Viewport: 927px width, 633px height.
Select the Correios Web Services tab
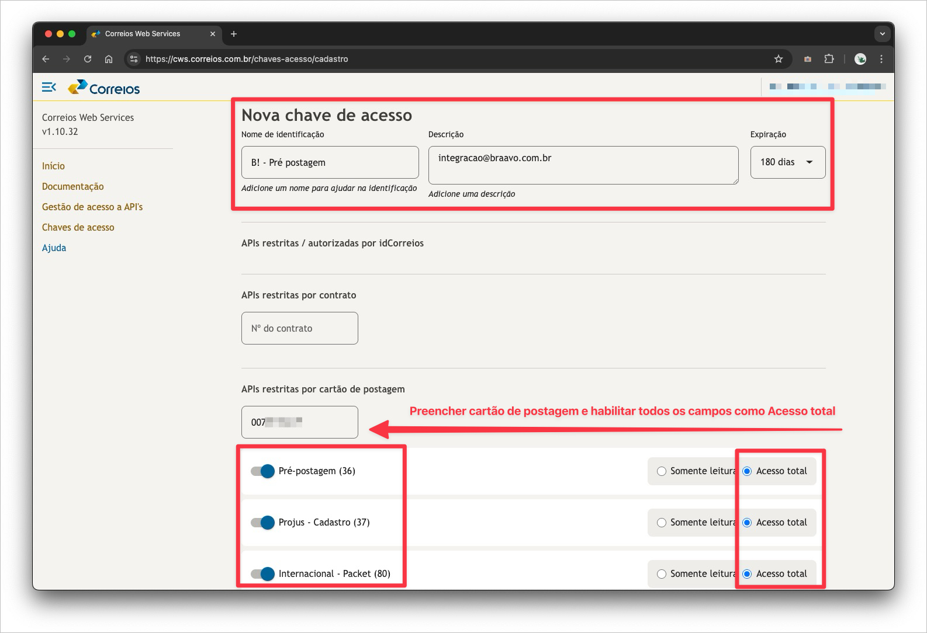coord(154,34)
